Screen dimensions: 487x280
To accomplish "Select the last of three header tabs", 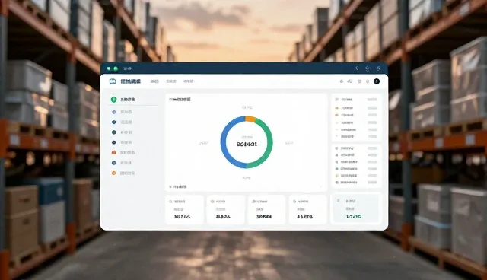I will [188, 81].
